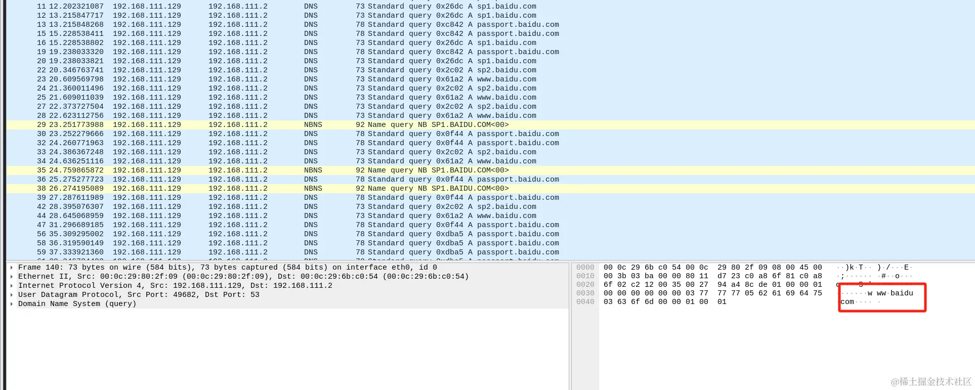Select packet 12 in the list

(491, 16)
